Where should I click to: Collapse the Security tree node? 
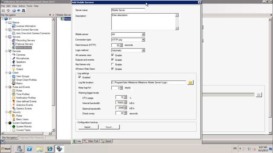[6, 112]
